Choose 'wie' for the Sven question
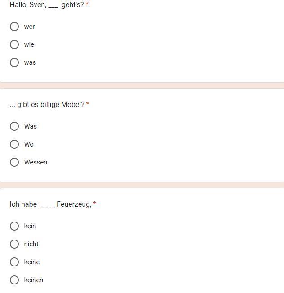Viewport: 284px width, 293px height. click(14, 44)
